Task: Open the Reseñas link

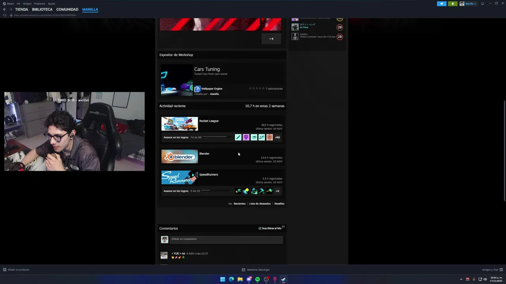Action: (279, 204)
